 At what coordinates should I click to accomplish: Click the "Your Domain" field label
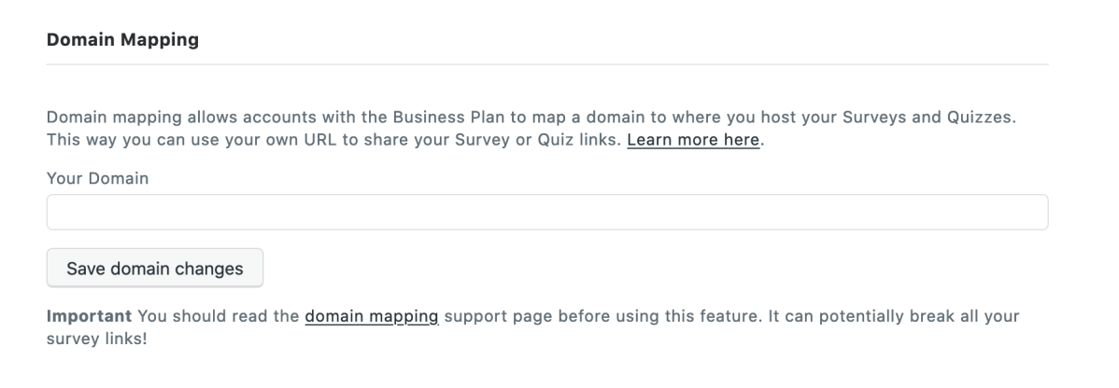tap(97, 178)
